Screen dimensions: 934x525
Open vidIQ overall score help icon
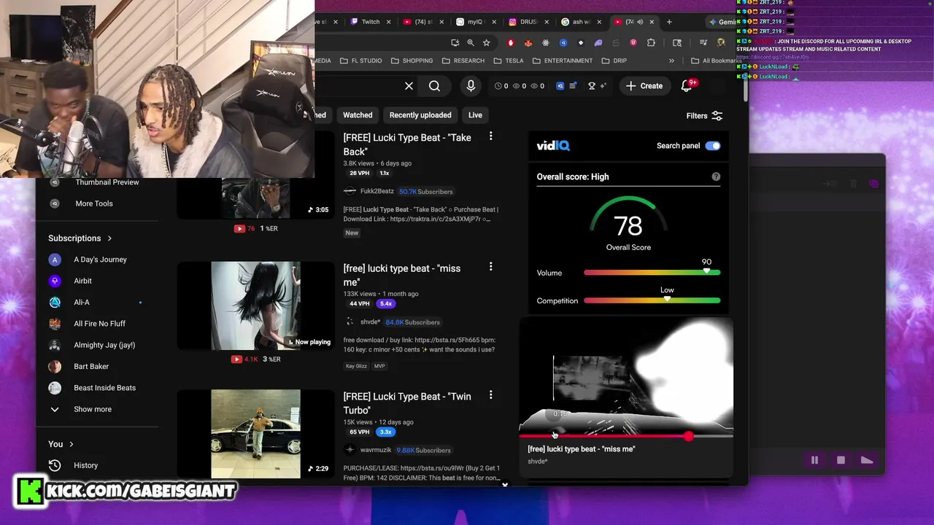pyautogui.click(x=716, y=176)
